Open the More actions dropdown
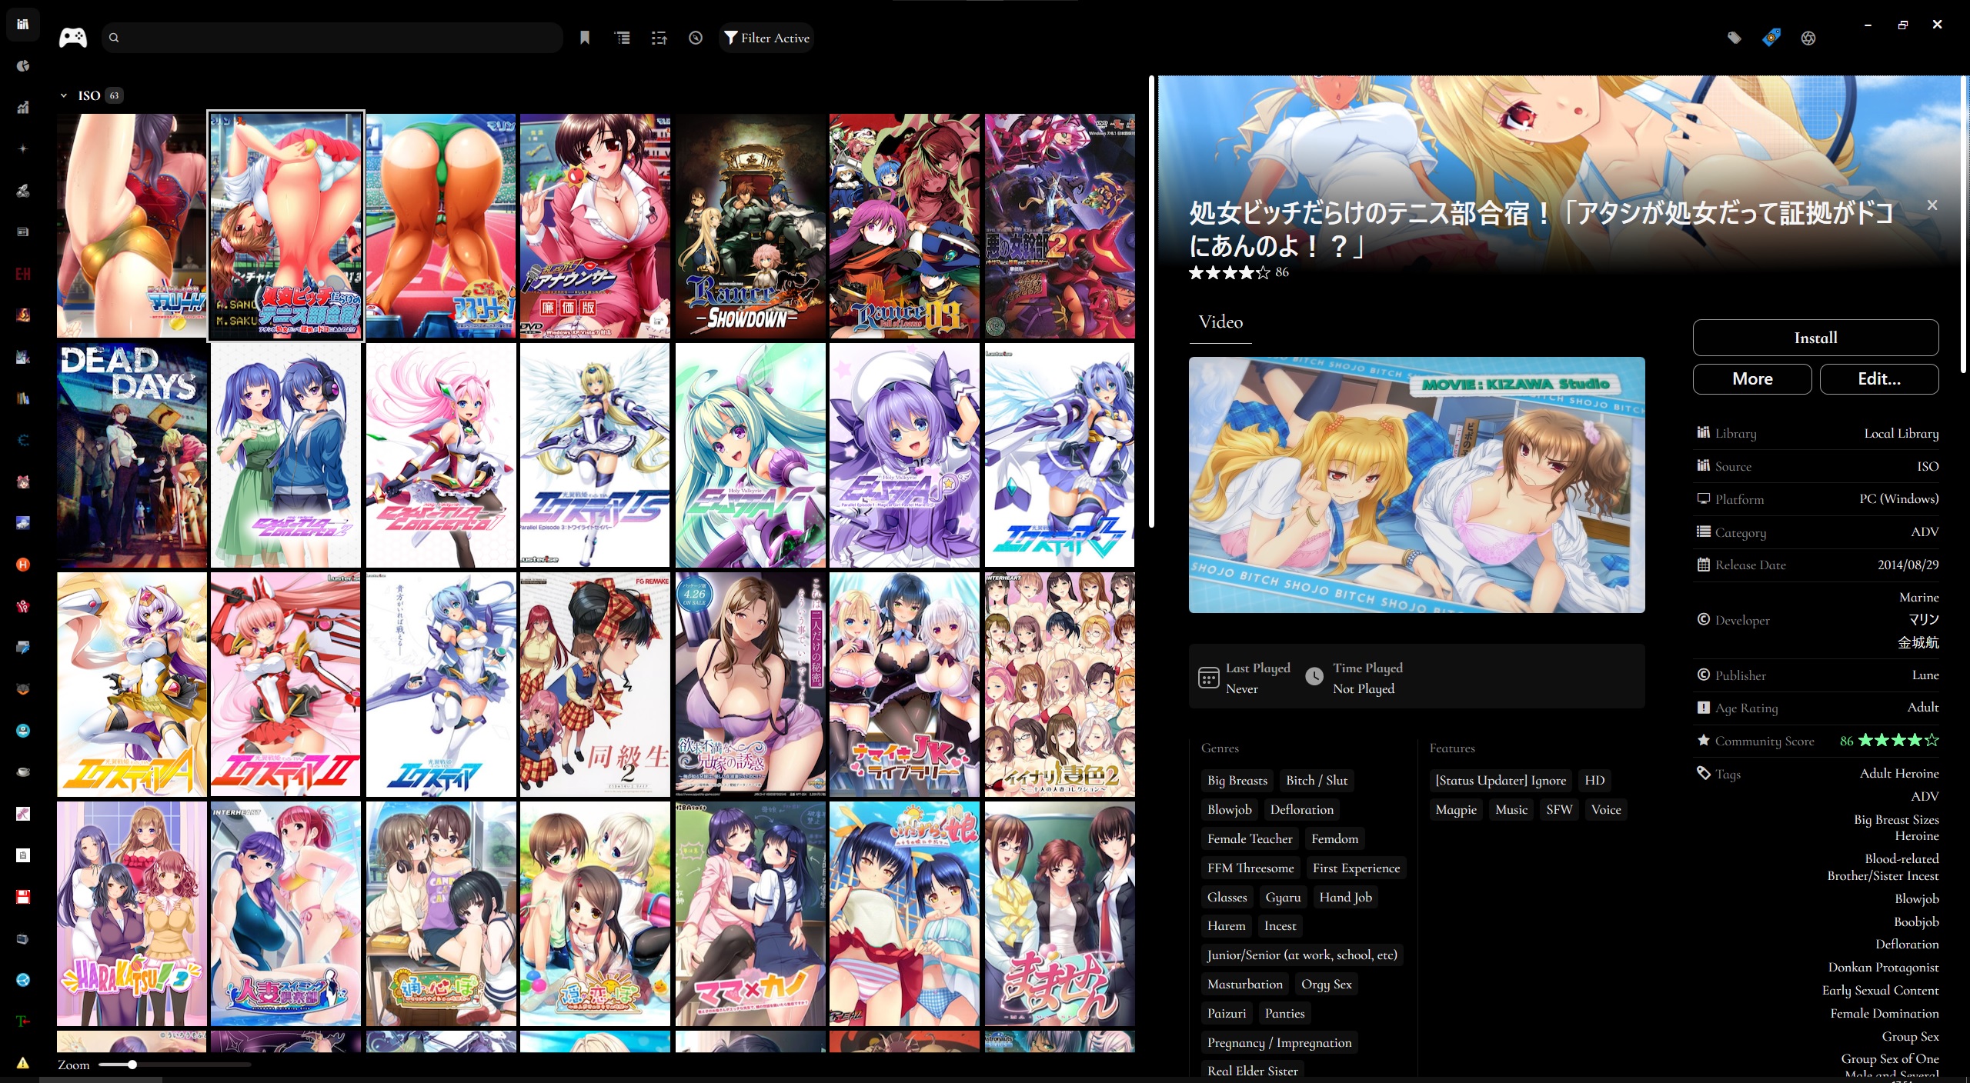Screen dimensions: 1970x1083 coord(1751,378)
